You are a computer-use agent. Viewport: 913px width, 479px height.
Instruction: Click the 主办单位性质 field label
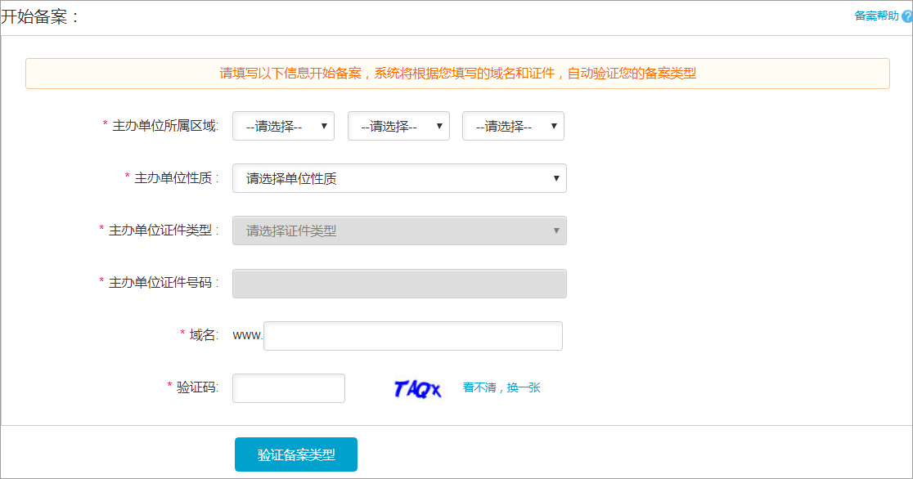click(176, 178)
